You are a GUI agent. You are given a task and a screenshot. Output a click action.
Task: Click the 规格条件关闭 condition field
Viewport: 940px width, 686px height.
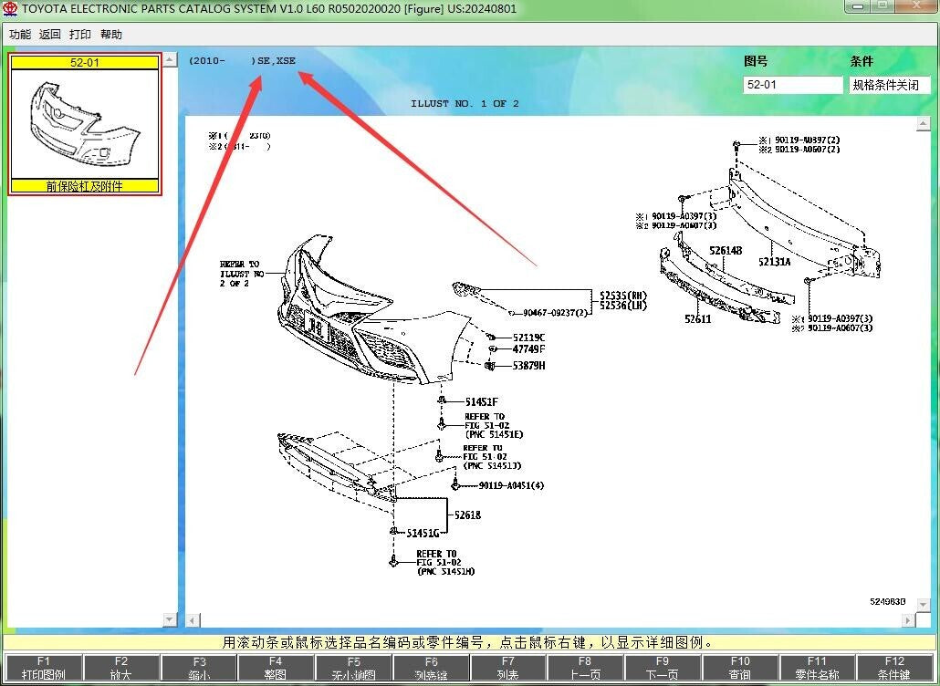pyautogui.click(x=889, y=85)
